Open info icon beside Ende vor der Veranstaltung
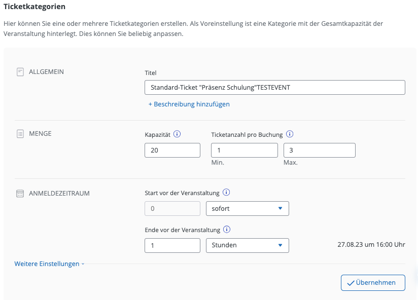Viewport: 418px width, 300px height. click(x=227, y=230)
